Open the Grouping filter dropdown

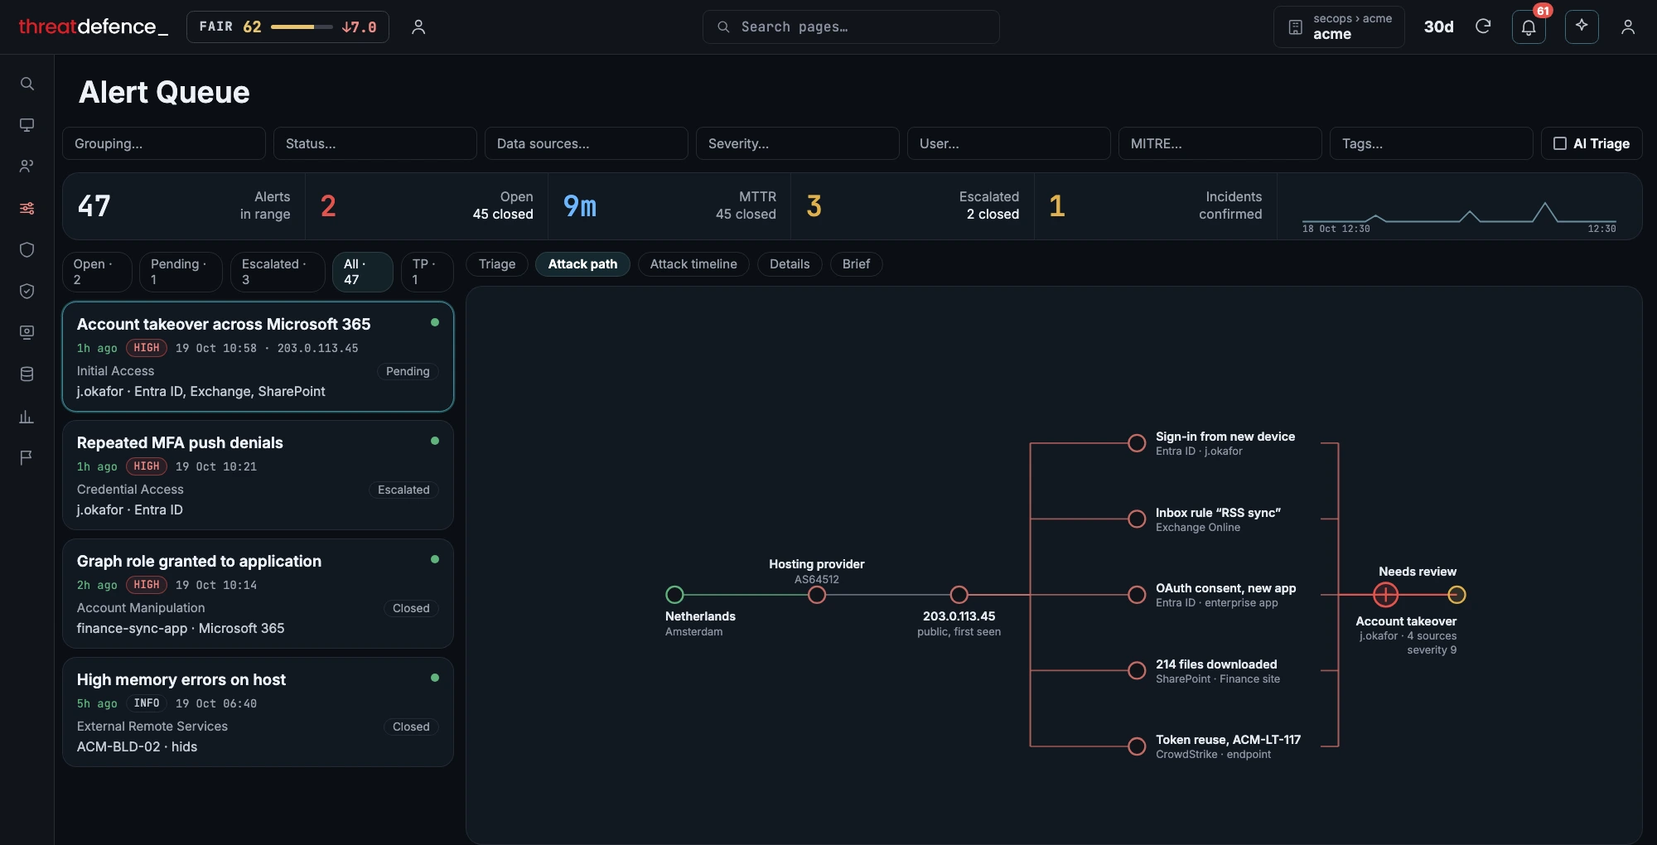[164, 143]
